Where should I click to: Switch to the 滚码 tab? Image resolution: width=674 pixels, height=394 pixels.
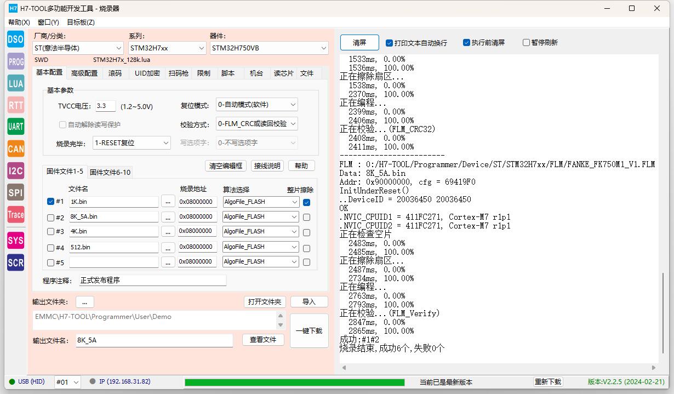tap(115, 73)
